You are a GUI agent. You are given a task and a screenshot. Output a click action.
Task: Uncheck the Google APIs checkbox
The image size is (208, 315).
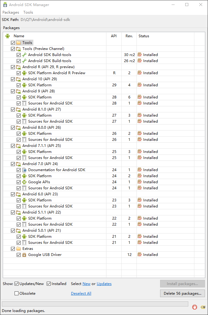tap(19, 182)
